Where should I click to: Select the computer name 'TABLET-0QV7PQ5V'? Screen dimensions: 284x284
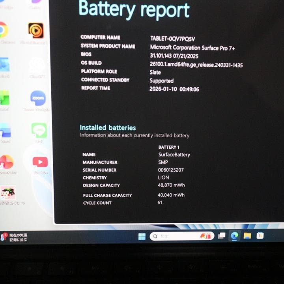pyautogui.click(x=173, y=39)
